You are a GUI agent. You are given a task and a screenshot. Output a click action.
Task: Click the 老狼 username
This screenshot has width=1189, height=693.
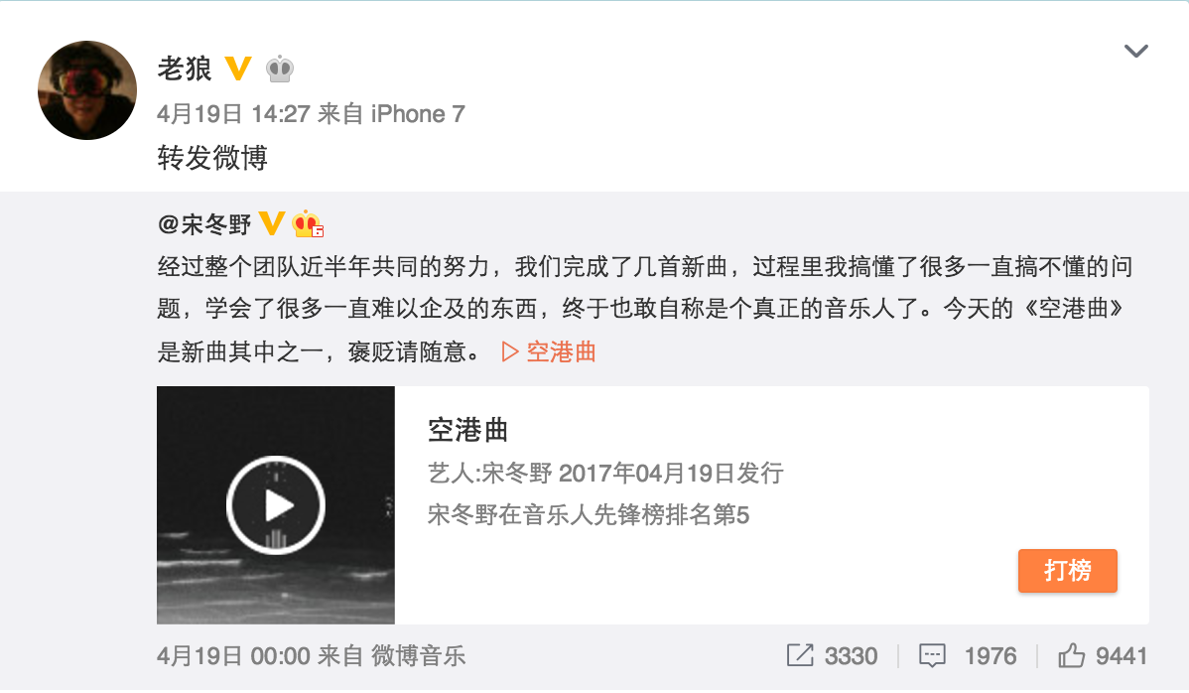(185, 69)
